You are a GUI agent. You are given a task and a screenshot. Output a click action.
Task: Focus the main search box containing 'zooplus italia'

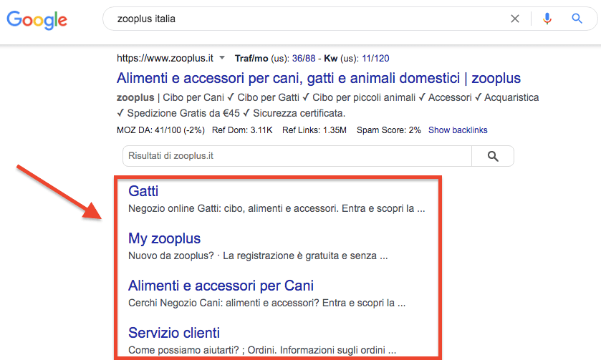(x=308, y=19)
